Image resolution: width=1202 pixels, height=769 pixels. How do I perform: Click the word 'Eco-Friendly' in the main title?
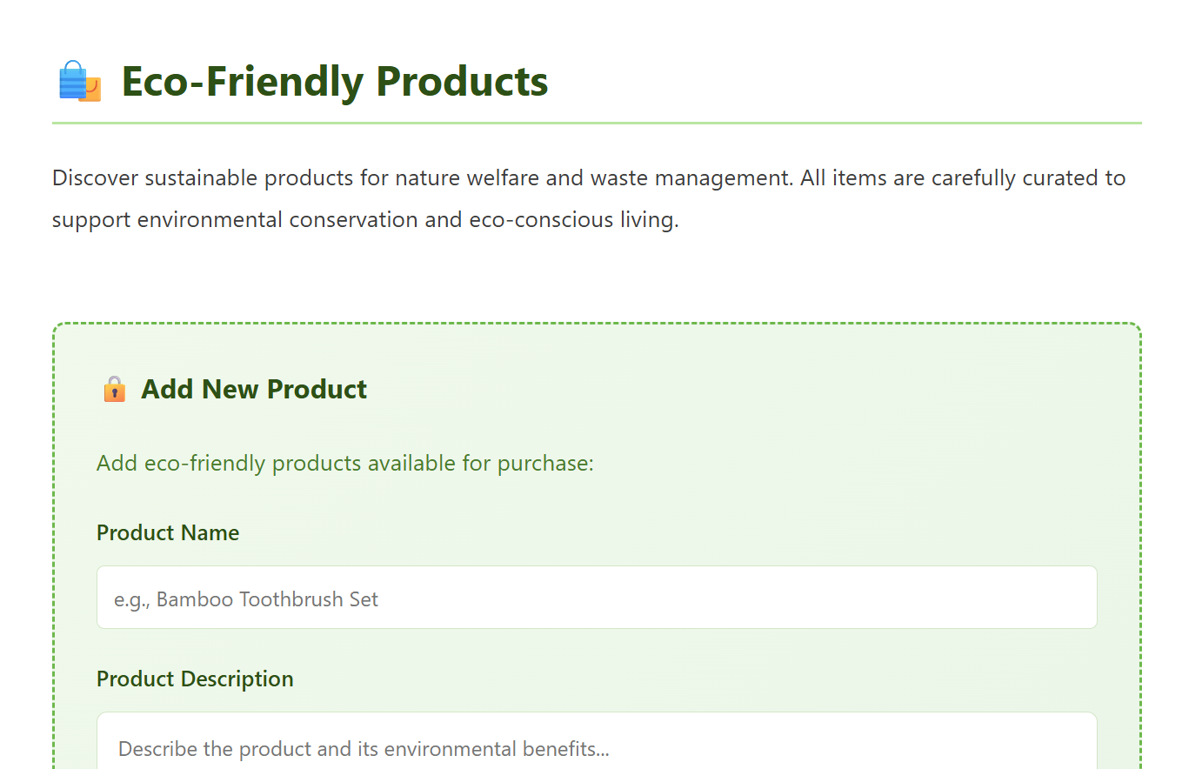click(x=242, y=82)
